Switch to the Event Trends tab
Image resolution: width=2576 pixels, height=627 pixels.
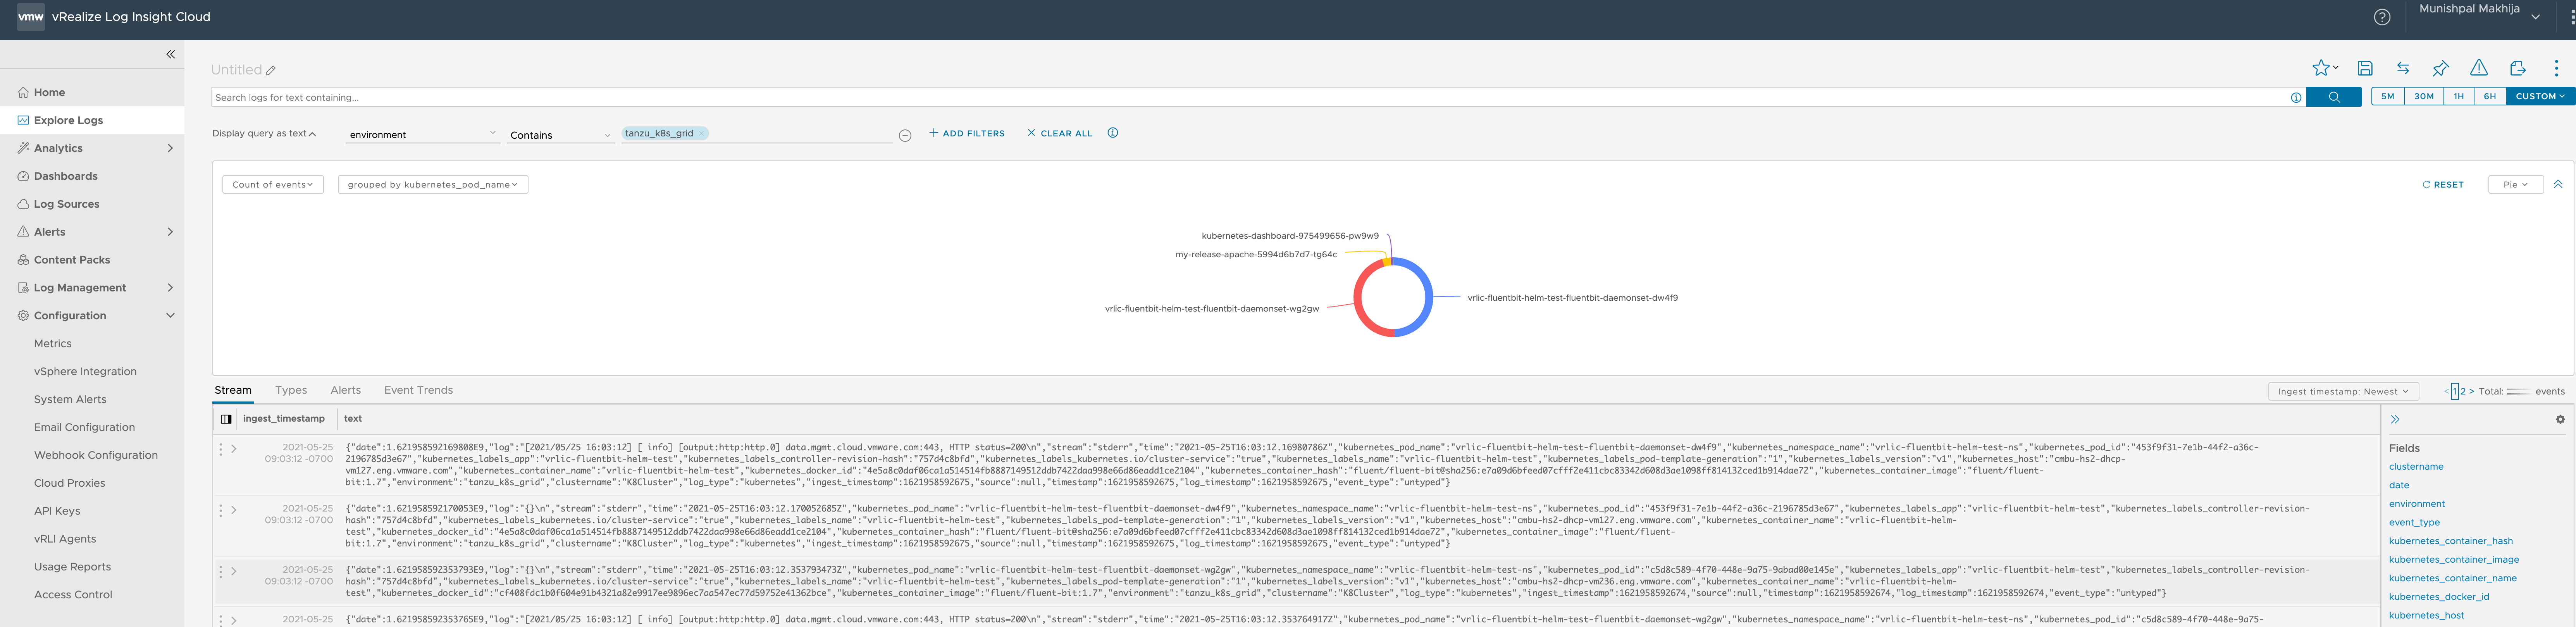tap(418, 390)
